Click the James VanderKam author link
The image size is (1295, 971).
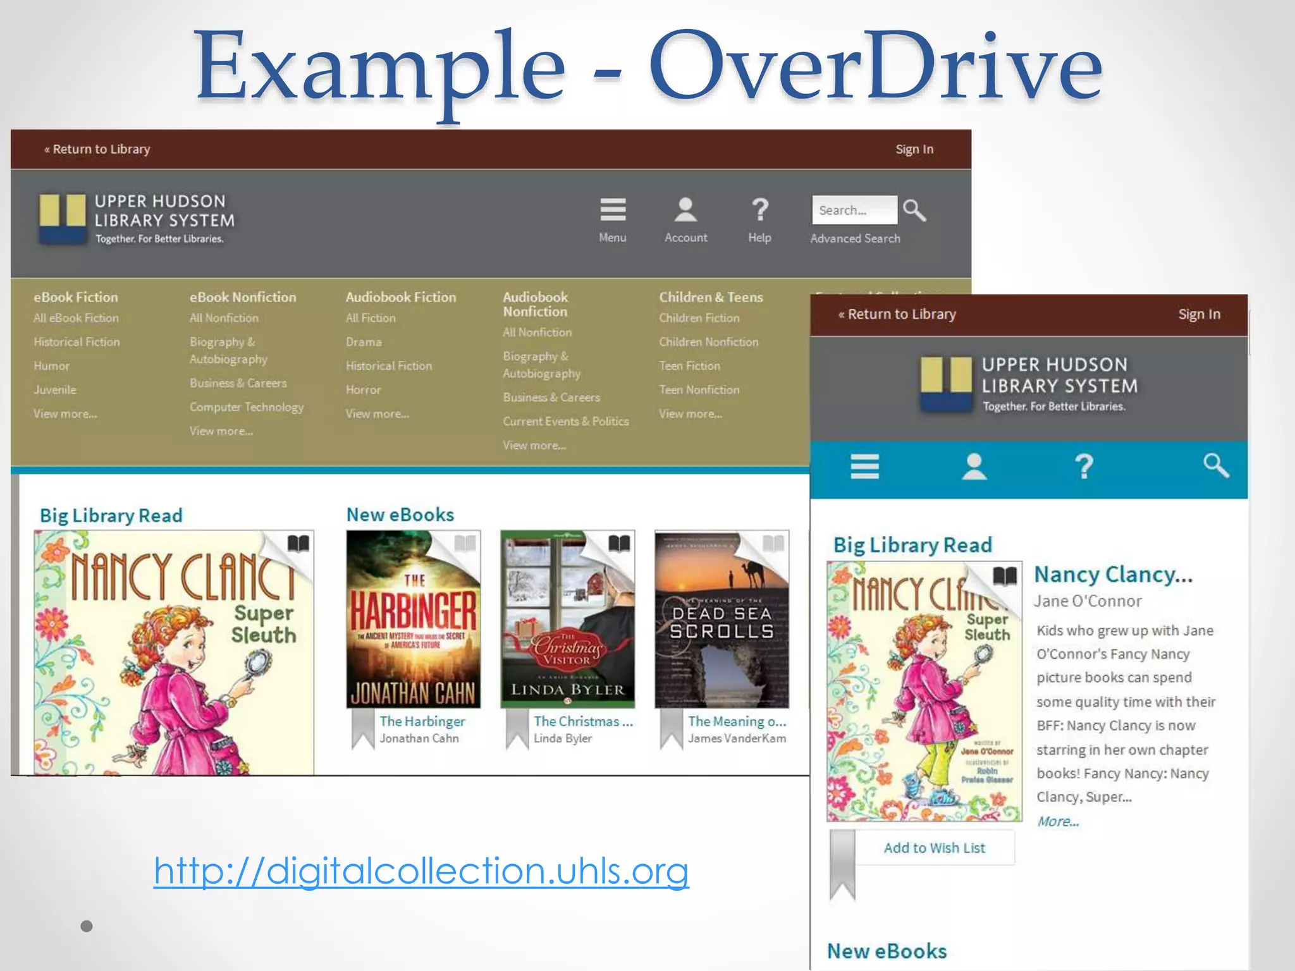[x=737, y=738]
